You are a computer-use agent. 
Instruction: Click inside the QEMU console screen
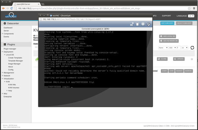(x=95, y=59)
